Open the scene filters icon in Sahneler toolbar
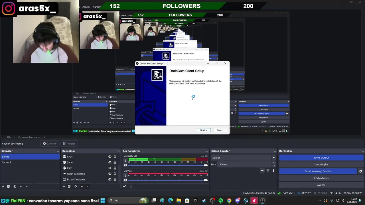Image resolution: width=365 pixels, height=205 pixels. (15, 186)
